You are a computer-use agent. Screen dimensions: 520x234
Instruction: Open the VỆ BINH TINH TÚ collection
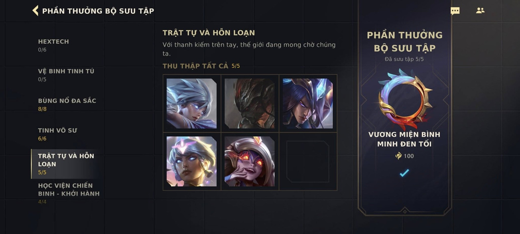point(66,75)
